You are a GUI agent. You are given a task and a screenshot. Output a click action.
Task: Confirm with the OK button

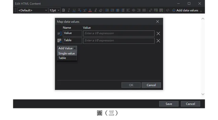click(131, 85)
